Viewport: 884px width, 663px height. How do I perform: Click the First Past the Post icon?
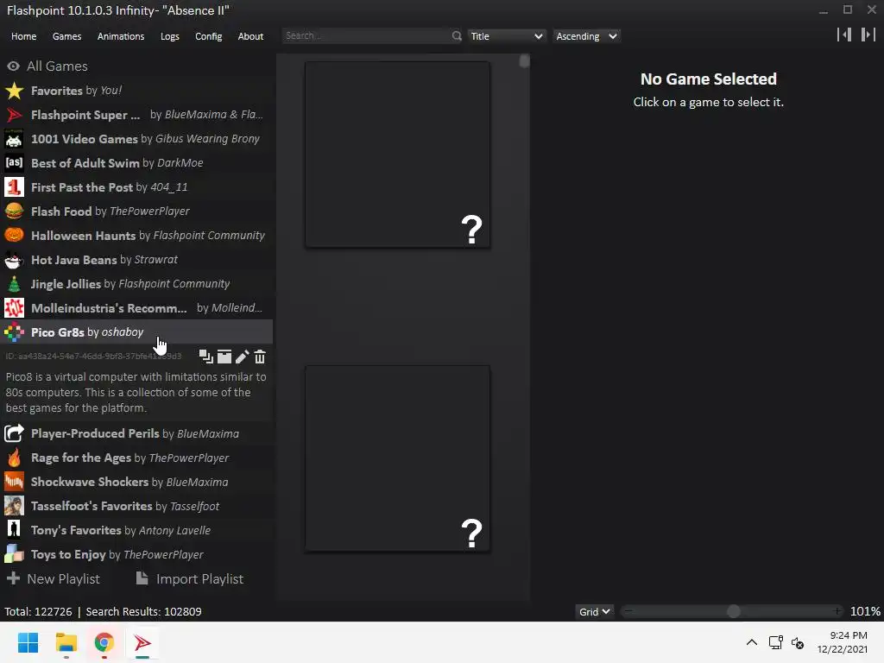click(x=14, y=187)
